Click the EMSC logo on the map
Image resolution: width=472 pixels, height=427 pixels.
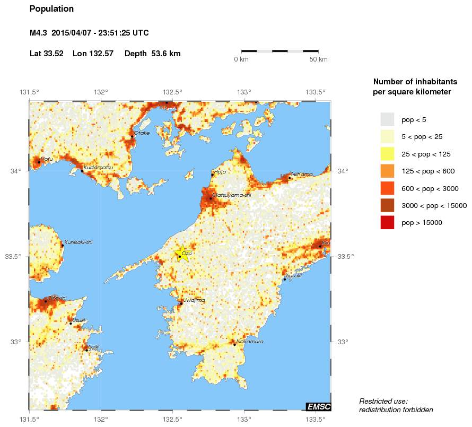tap(318, 407)
